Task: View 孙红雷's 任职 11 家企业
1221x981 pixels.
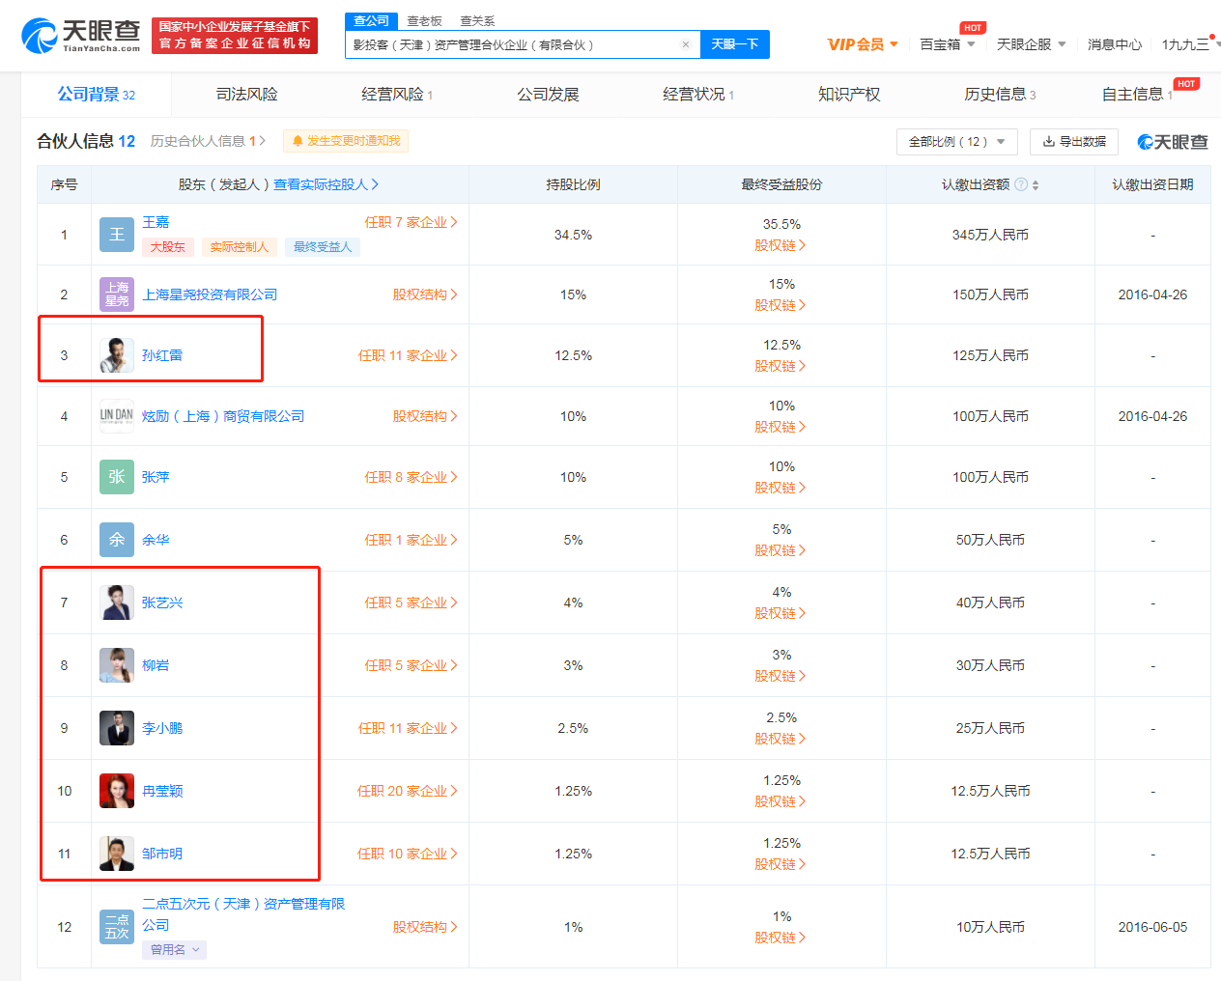Action: [408, 355]
